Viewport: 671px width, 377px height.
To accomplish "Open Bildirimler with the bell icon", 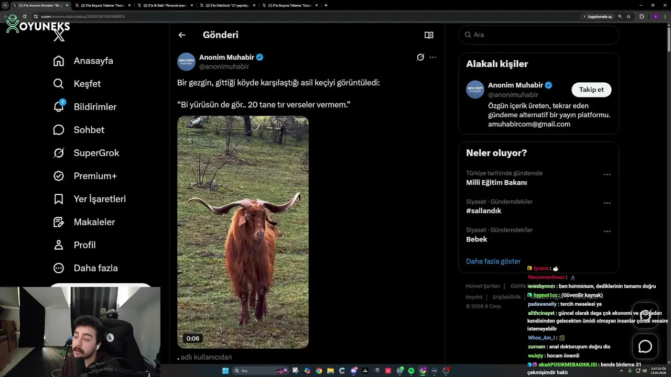I will (x=84, y=107).
